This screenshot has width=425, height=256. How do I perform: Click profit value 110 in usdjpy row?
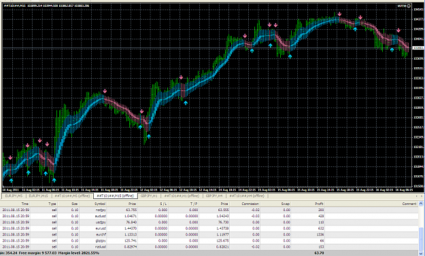[321, 222]
